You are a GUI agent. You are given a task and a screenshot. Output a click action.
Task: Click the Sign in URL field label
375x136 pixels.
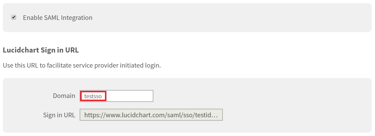[59, 115]
